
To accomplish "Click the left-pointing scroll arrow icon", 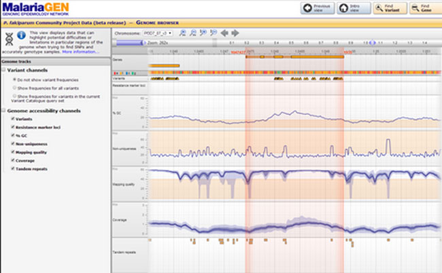I will coord(225,32).
